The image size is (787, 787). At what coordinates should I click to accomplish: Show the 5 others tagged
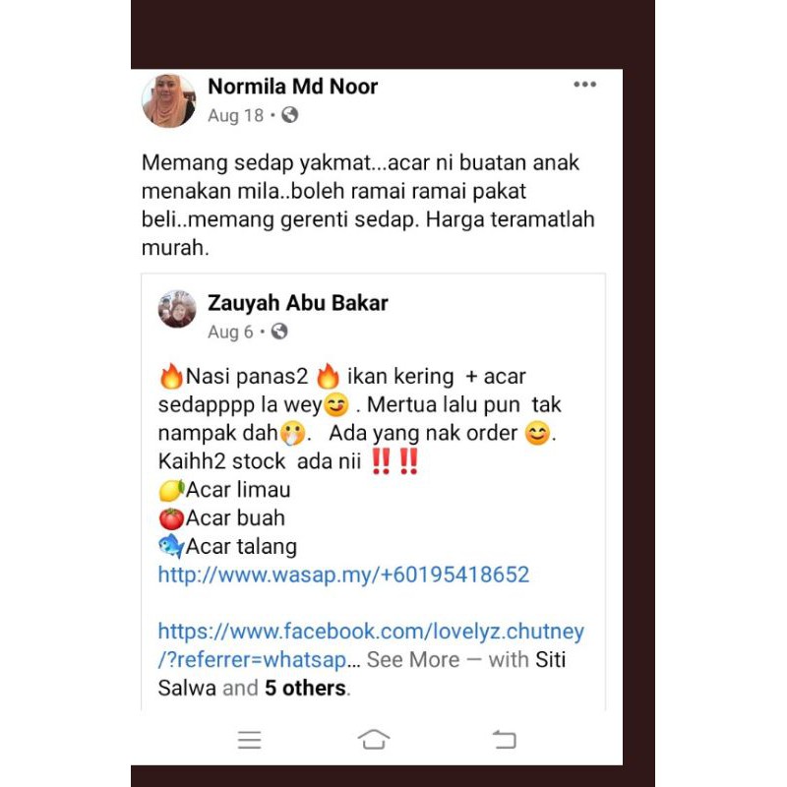click(x=305, y=688)
